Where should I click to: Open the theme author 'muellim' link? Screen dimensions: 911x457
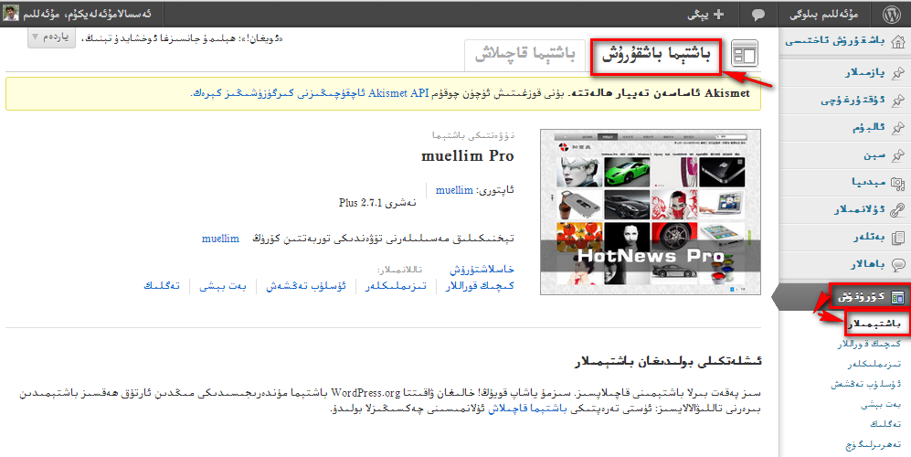pos(454,189)
